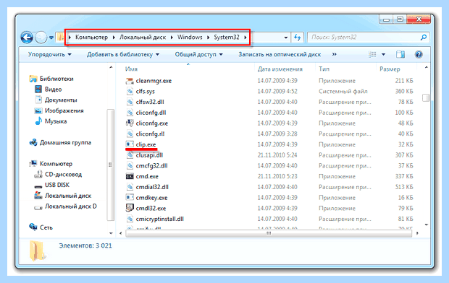
Task: Open the view options dropdown arrow
Action: 383,54
